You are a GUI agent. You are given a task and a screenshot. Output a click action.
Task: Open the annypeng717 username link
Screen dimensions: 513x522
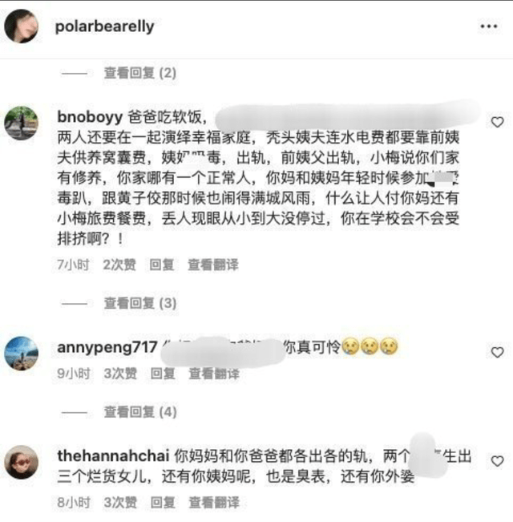tap(107, 347)
